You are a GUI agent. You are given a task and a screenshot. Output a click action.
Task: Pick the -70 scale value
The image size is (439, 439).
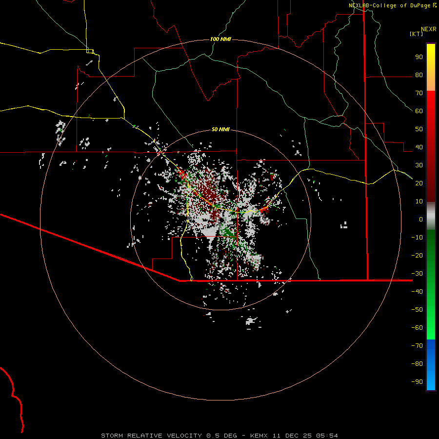[417, 346]
